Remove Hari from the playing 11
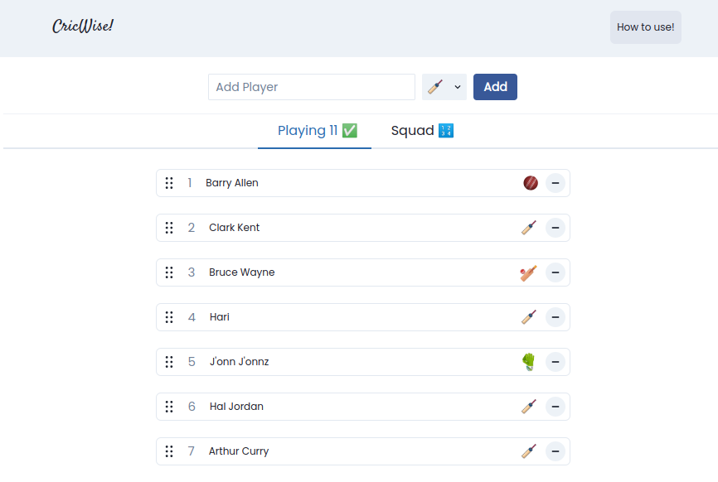718x482 pixels. coord(555,317)
